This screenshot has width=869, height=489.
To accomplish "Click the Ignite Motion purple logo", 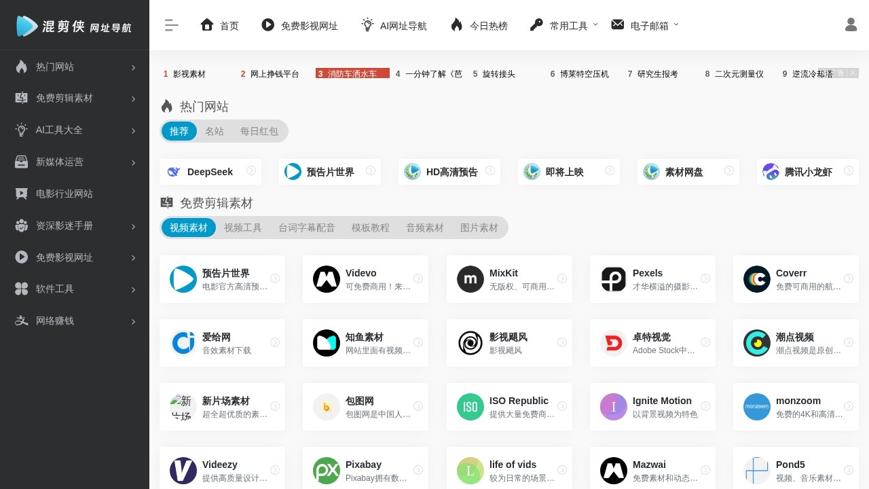I will coord(614,407).
